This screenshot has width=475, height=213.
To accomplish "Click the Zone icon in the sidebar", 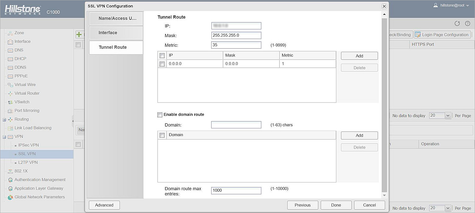I will pos(10,33).
